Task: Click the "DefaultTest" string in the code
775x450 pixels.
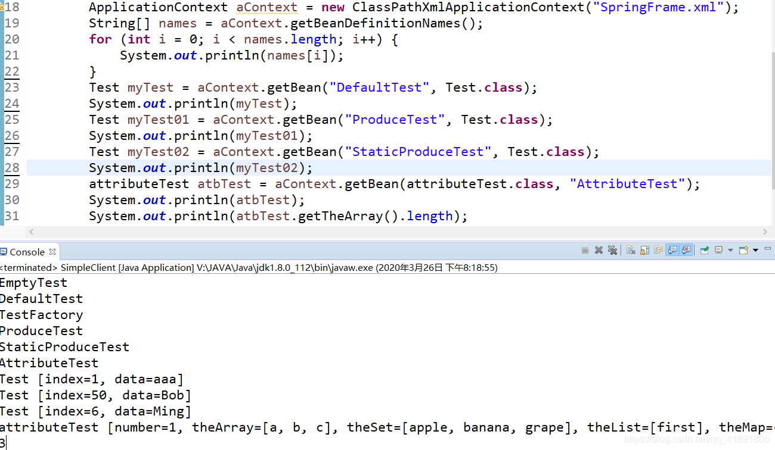Action: tap(379, 87)
